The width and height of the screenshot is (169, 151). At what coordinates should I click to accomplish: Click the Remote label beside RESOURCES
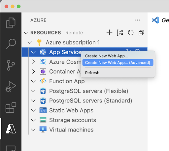point(74,33)
